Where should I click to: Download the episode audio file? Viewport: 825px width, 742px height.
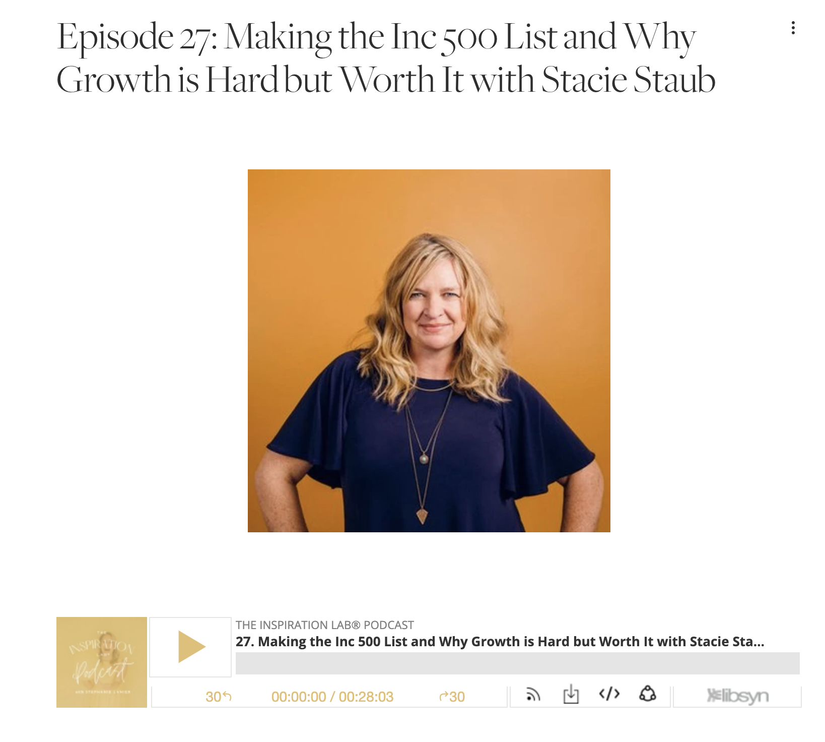tap(571, 695)
